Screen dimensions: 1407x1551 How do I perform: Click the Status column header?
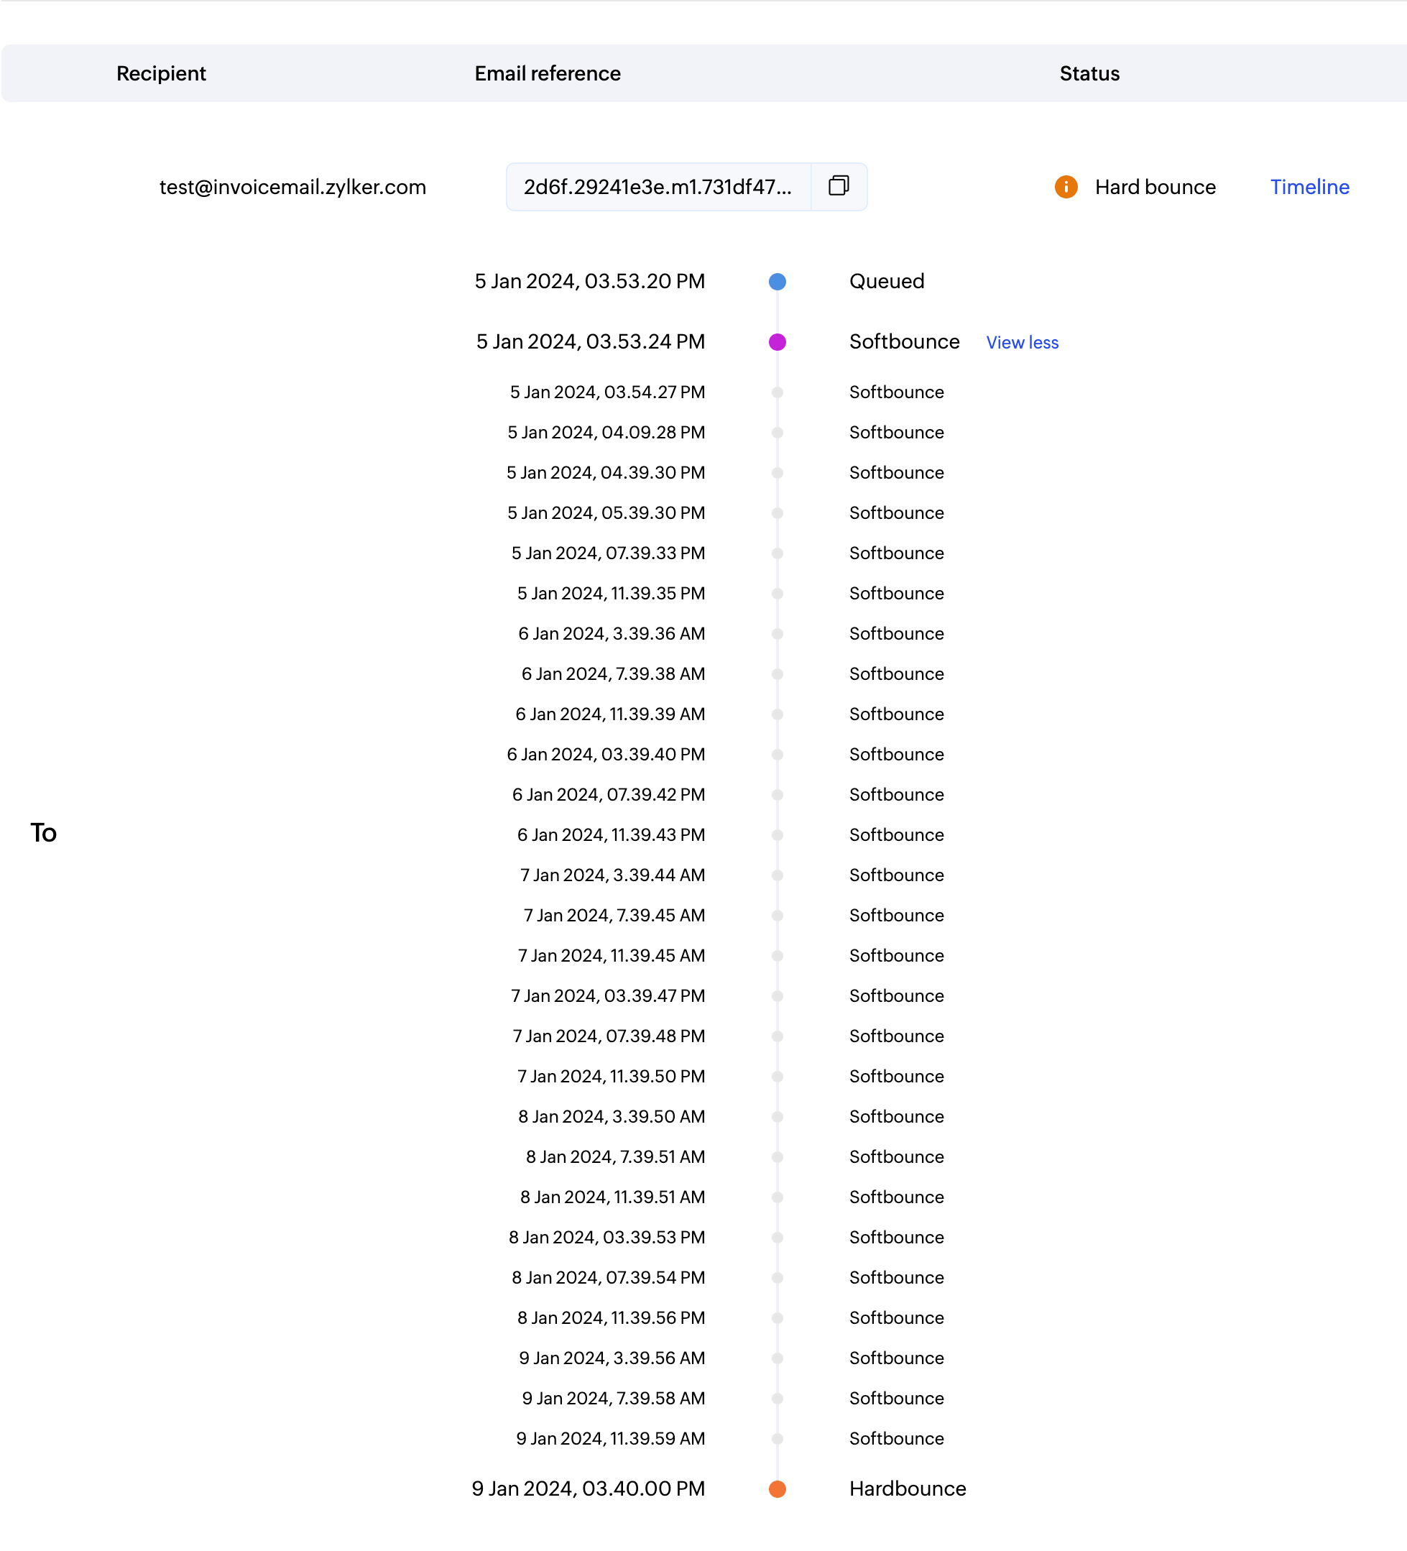coord(1089,74)
